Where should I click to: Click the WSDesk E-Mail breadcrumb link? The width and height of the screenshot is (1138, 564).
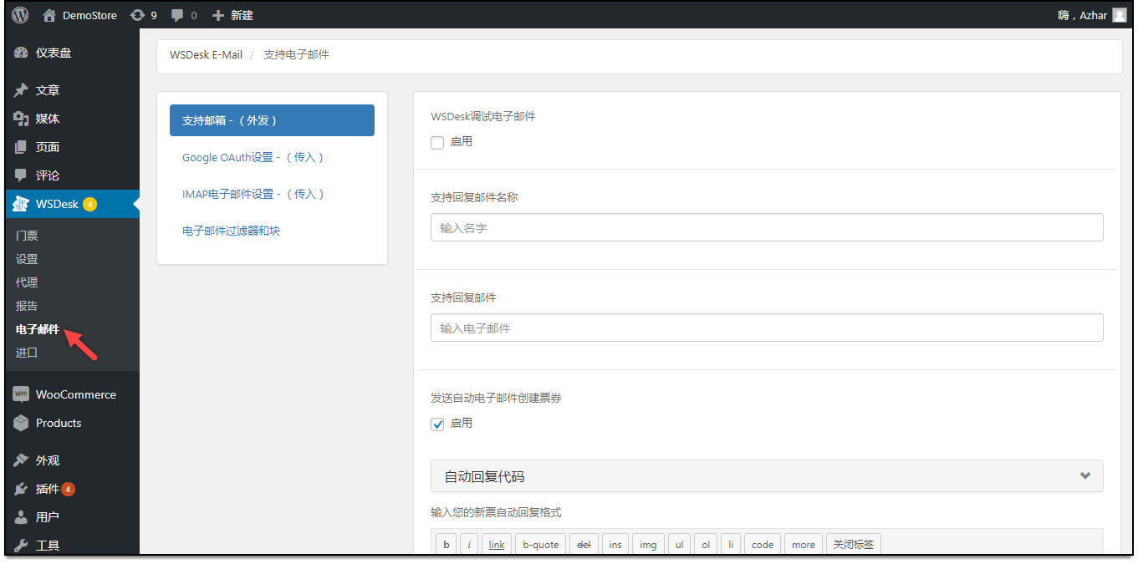(206, 54)
